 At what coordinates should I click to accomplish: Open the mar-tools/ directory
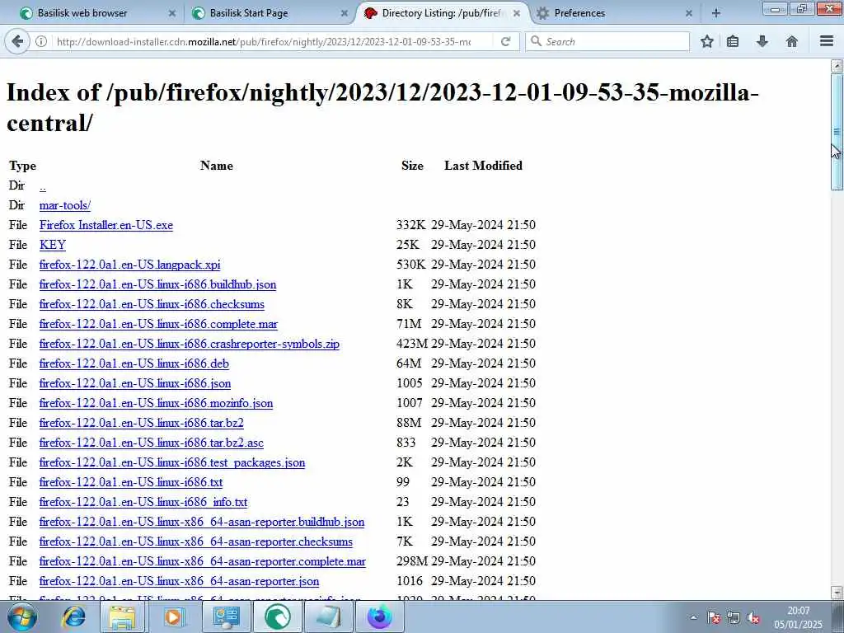pos(64,205)
